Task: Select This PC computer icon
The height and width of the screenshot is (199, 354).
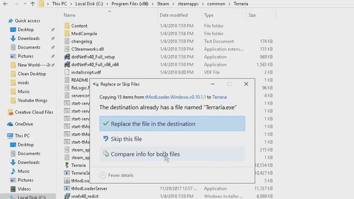Action: pos(10,136)
